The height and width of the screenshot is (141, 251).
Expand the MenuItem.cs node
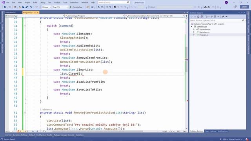click(194, 32)
